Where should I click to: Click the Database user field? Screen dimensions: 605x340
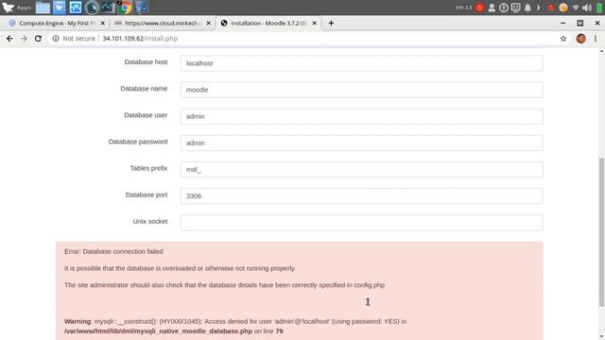(x=361, y=116)
